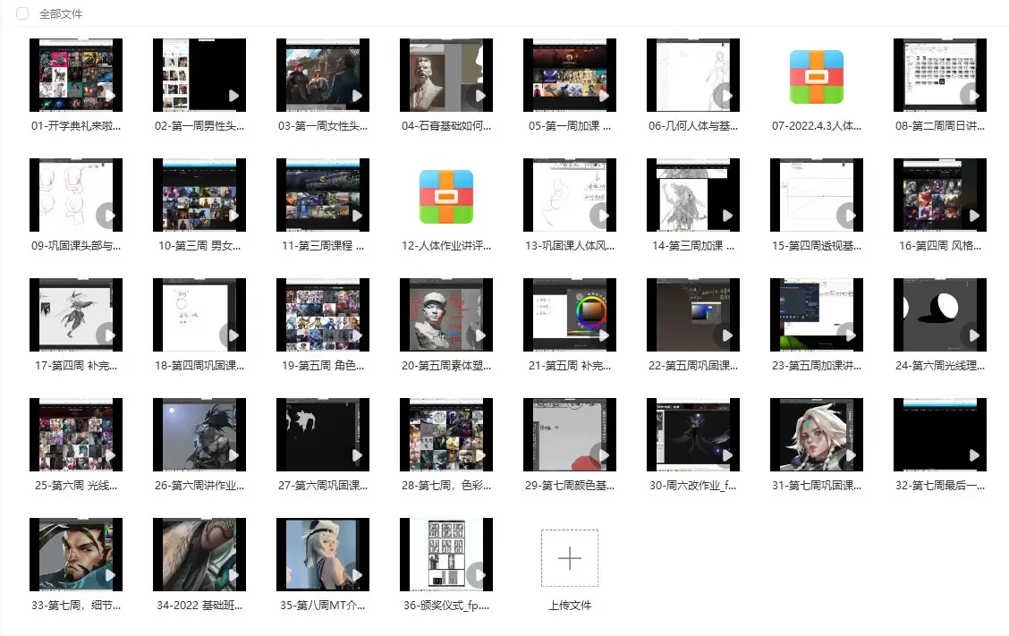Click the 全部文件 breadcrumb text

pos(62,14)
